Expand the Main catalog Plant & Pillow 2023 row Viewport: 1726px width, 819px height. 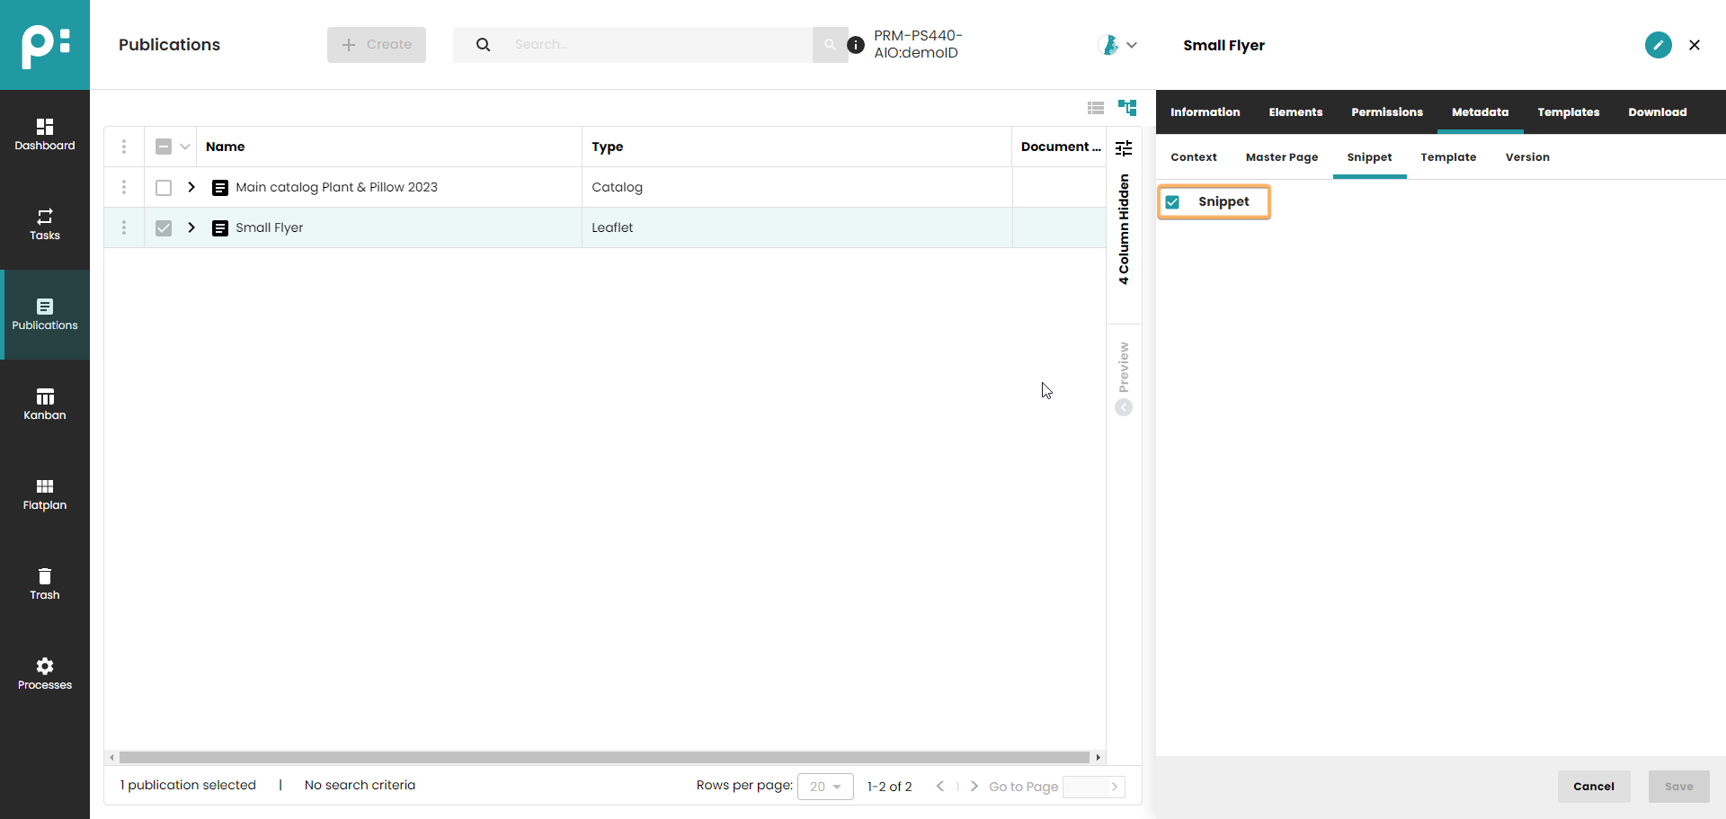coord(191,187)
